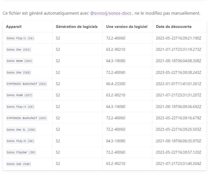Click the Sonos Play:3 (S3) device label

(x=20, y=107)
